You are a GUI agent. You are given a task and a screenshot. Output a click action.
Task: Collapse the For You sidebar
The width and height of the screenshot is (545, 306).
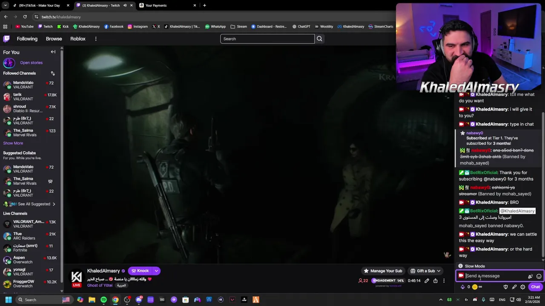click(x=53, y=52)
